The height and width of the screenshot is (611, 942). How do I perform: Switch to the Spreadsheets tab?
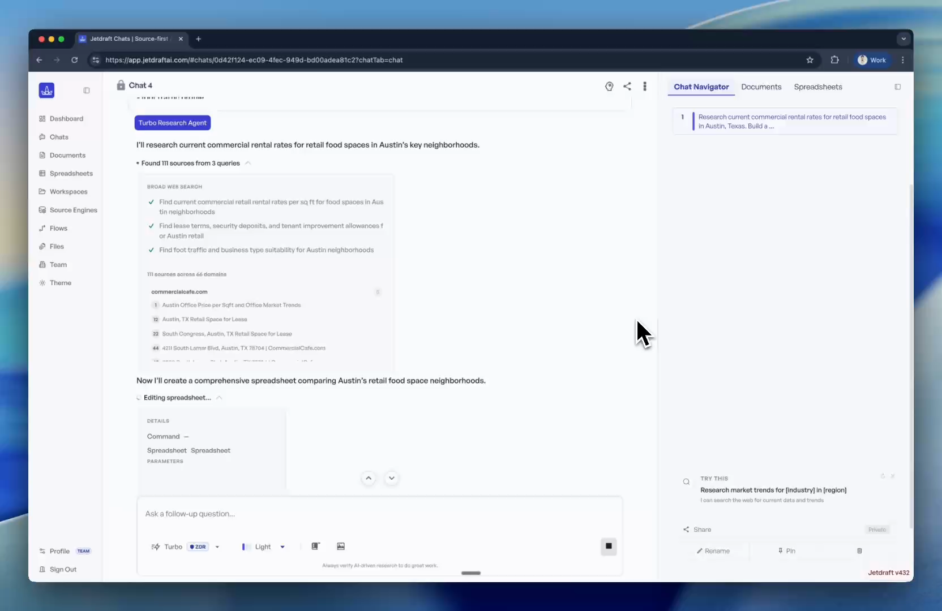(x=819, y=87)
